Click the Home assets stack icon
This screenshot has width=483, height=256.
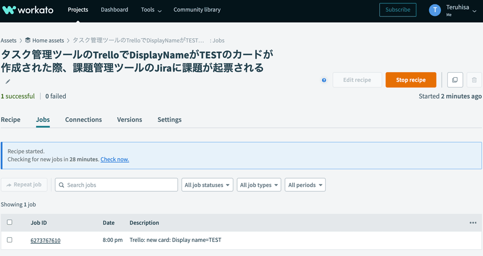tap(28, 40)
